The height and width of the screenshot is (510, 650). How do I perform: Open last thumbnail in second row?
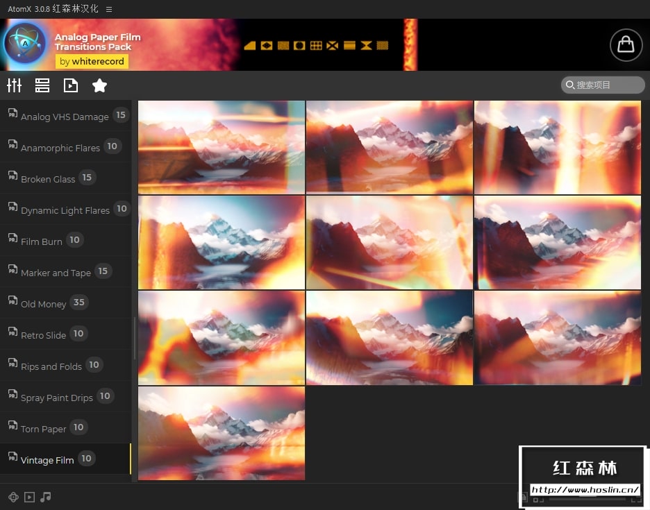click(x=558, y=243)
